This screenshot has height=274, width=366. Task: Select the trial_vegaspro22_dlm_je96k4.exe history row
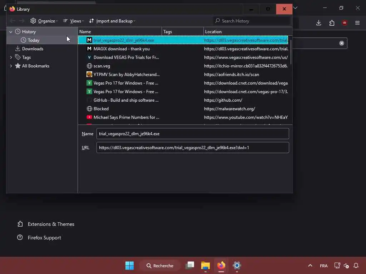coord(183,40)
